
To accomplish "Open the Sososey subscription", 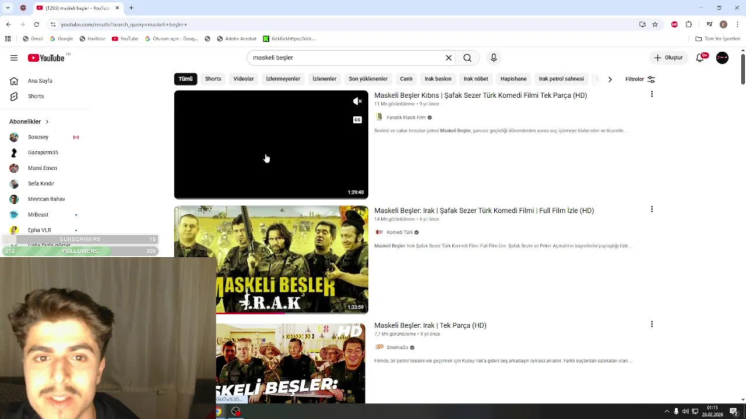I will point(38,137).
